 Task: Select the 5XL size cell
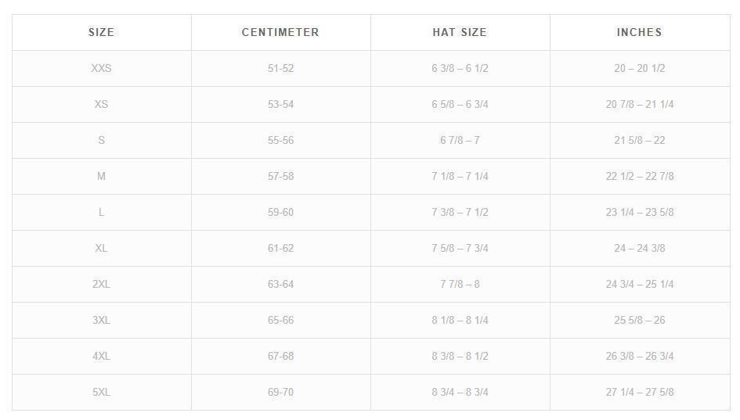point(101,392)
